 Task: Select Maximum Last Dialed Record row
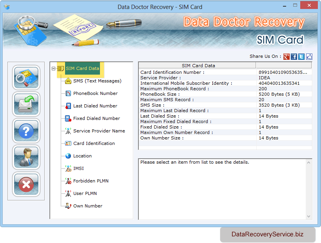pos(225,111)
